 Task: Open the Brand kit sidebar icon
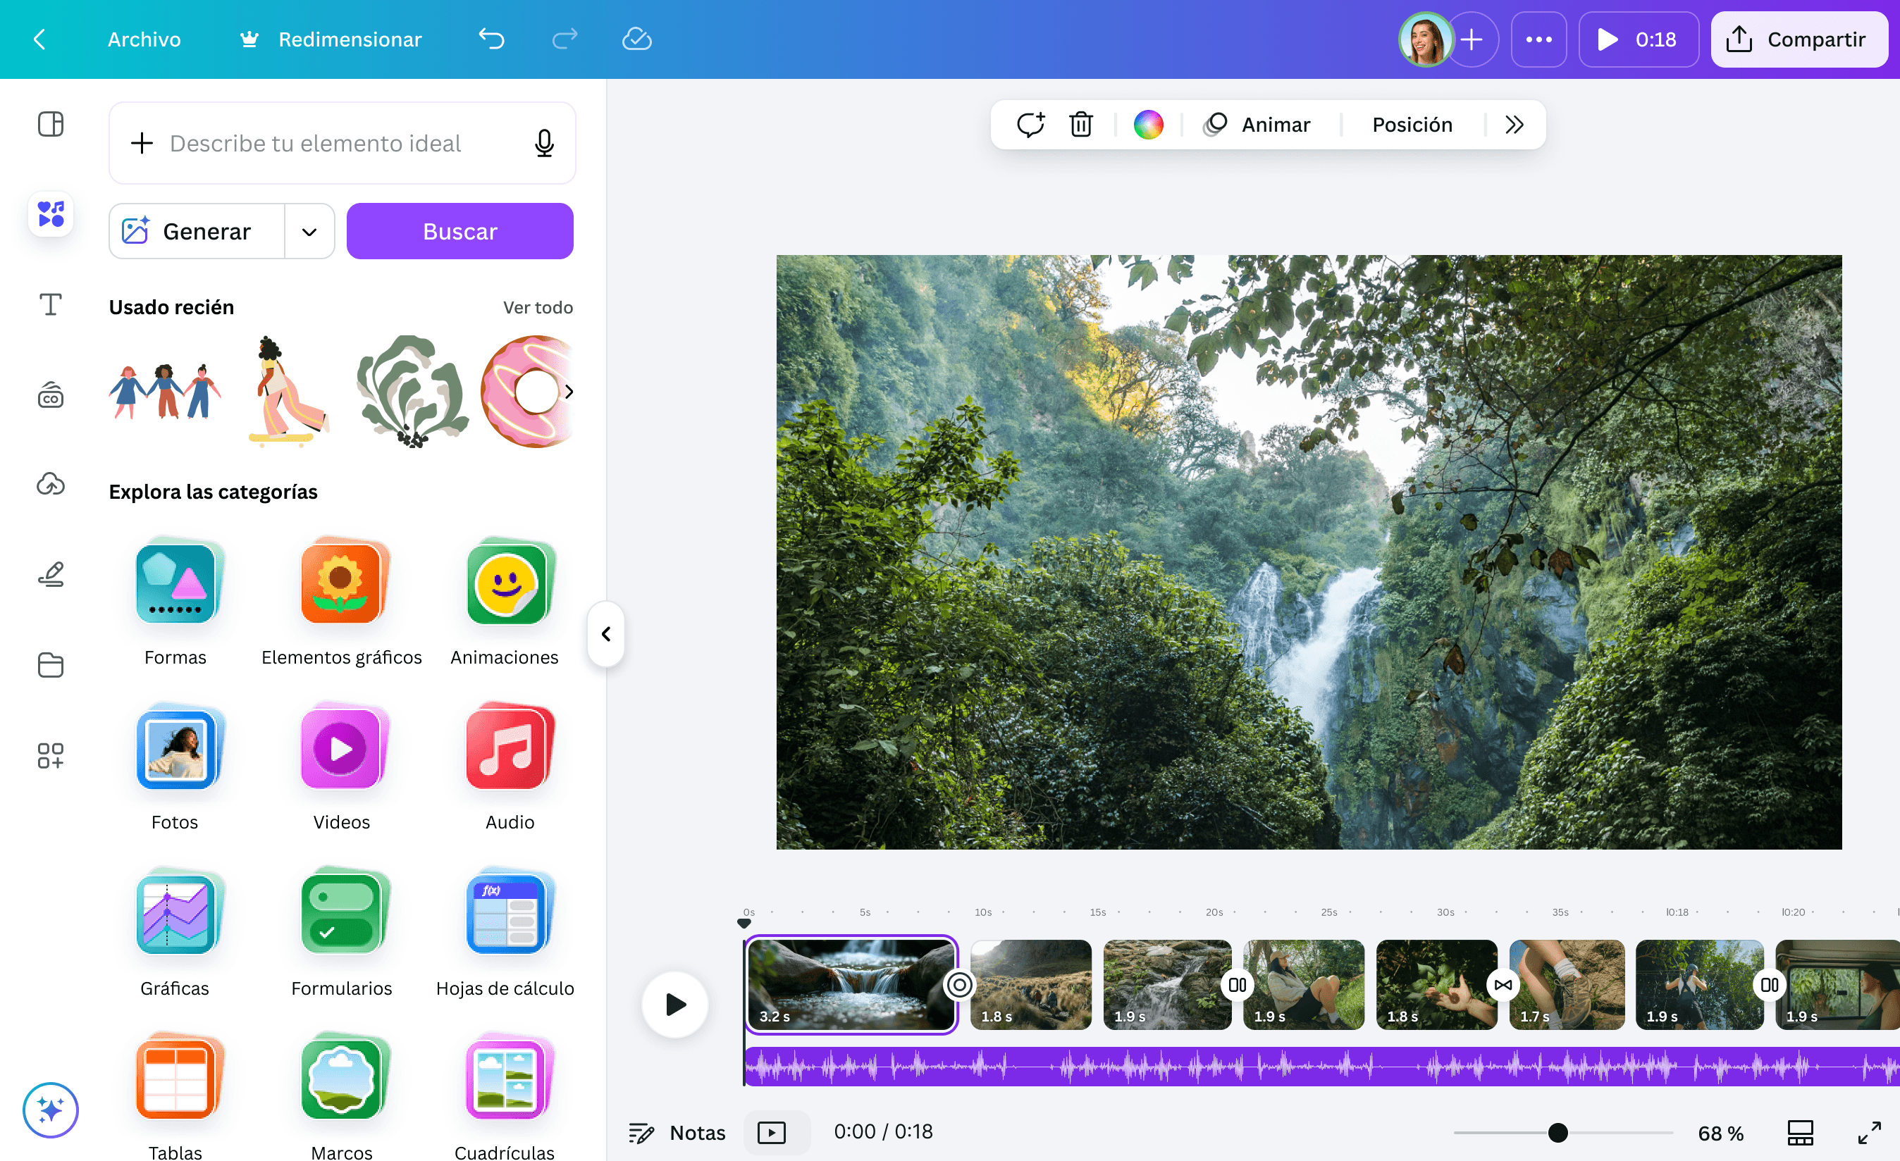click(51, 395)
